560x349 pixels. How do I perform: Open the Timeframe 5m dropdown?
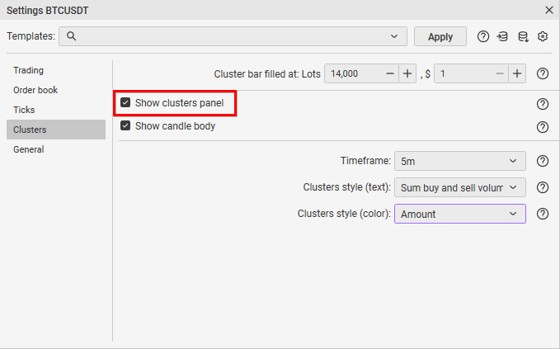[460, 161]
